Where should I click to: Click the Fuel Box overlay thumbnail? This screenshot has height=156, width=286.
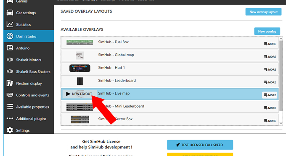click(80, 42)
